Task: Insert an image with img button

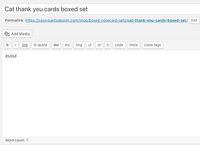Action: coord(79,45)
